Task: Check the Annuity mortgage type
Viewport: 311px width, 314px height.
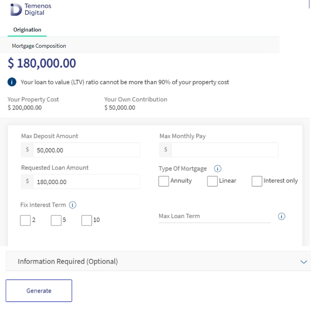Action: point(163,181)
